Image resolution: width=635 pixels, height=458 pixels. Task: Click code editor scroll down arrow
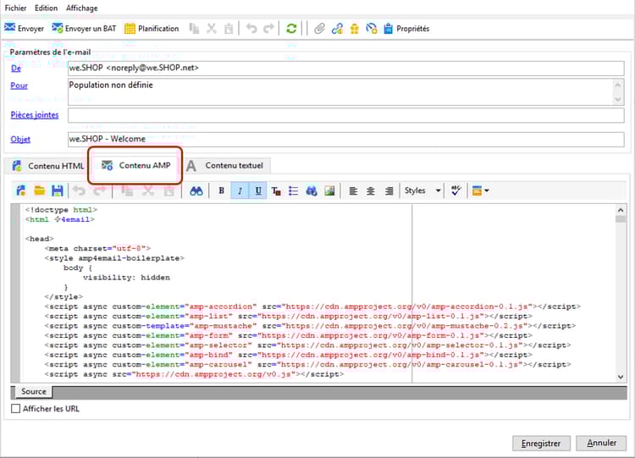(x=621, y=377)
